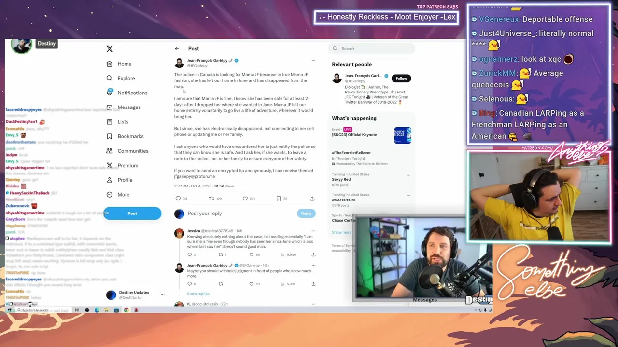Open Google Chrome from the taskbar
The image size is (618, 347).
click(x=126, y=310)
